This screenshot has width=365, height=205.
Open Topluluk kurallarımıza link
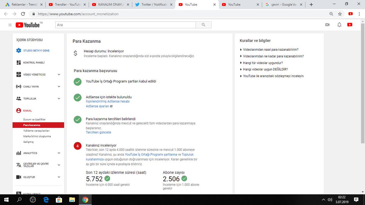(140, 157)
